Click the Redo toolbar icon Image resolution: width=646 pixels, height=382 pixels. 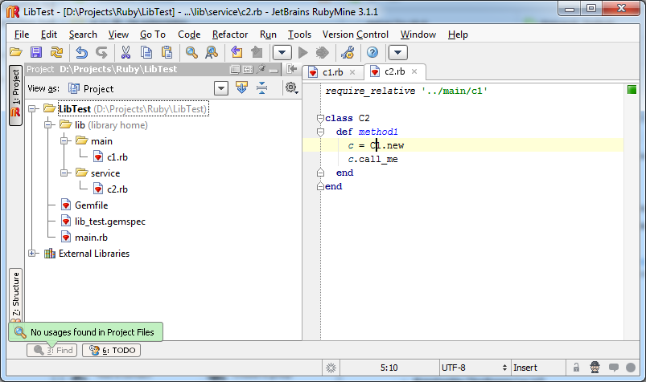coord(101,52)
